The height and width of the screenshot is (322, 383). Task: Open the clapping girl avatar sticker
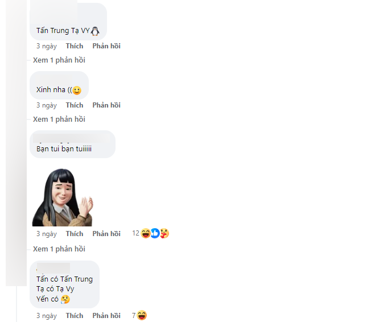(63, 197)
